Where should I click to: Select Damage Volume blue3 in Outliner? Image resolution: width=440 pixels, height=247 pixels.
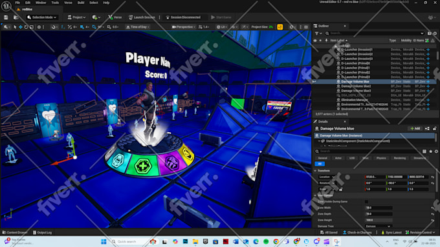(356, 91)
